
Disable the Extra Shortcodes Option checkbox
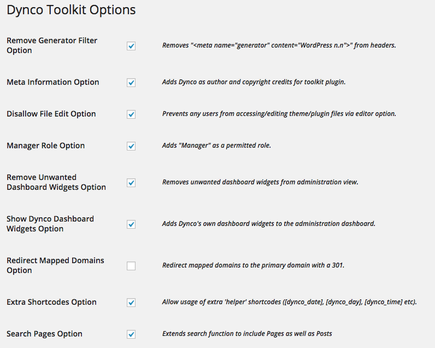[131, 303]
